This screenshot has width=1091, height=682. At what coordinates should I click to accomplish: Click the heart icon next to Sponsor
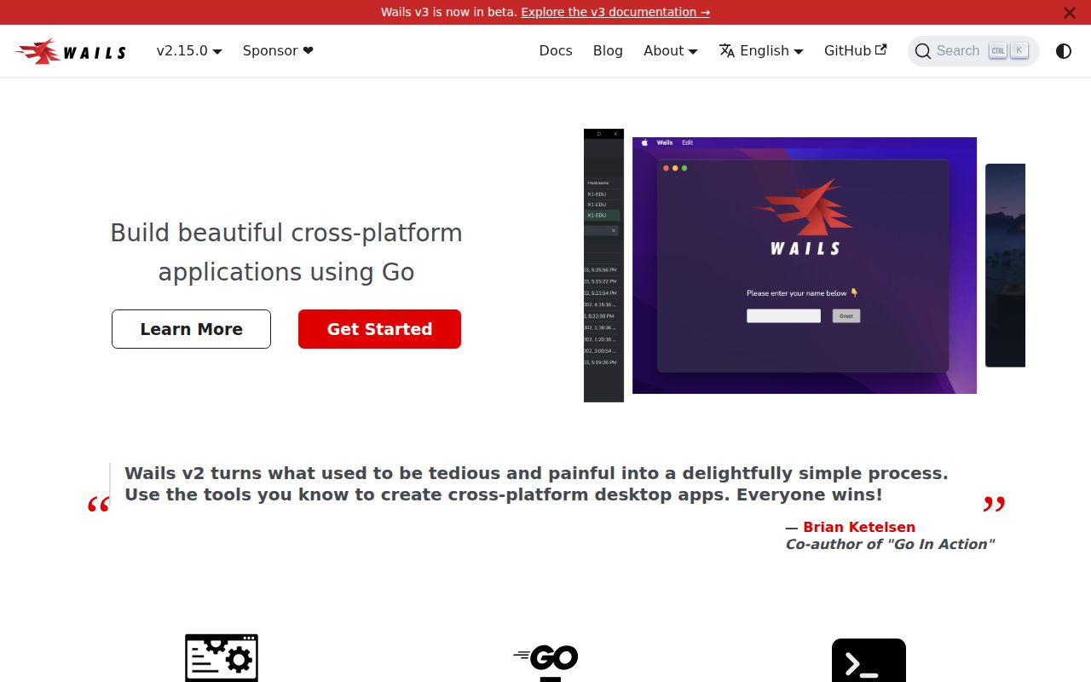(308, 51)
